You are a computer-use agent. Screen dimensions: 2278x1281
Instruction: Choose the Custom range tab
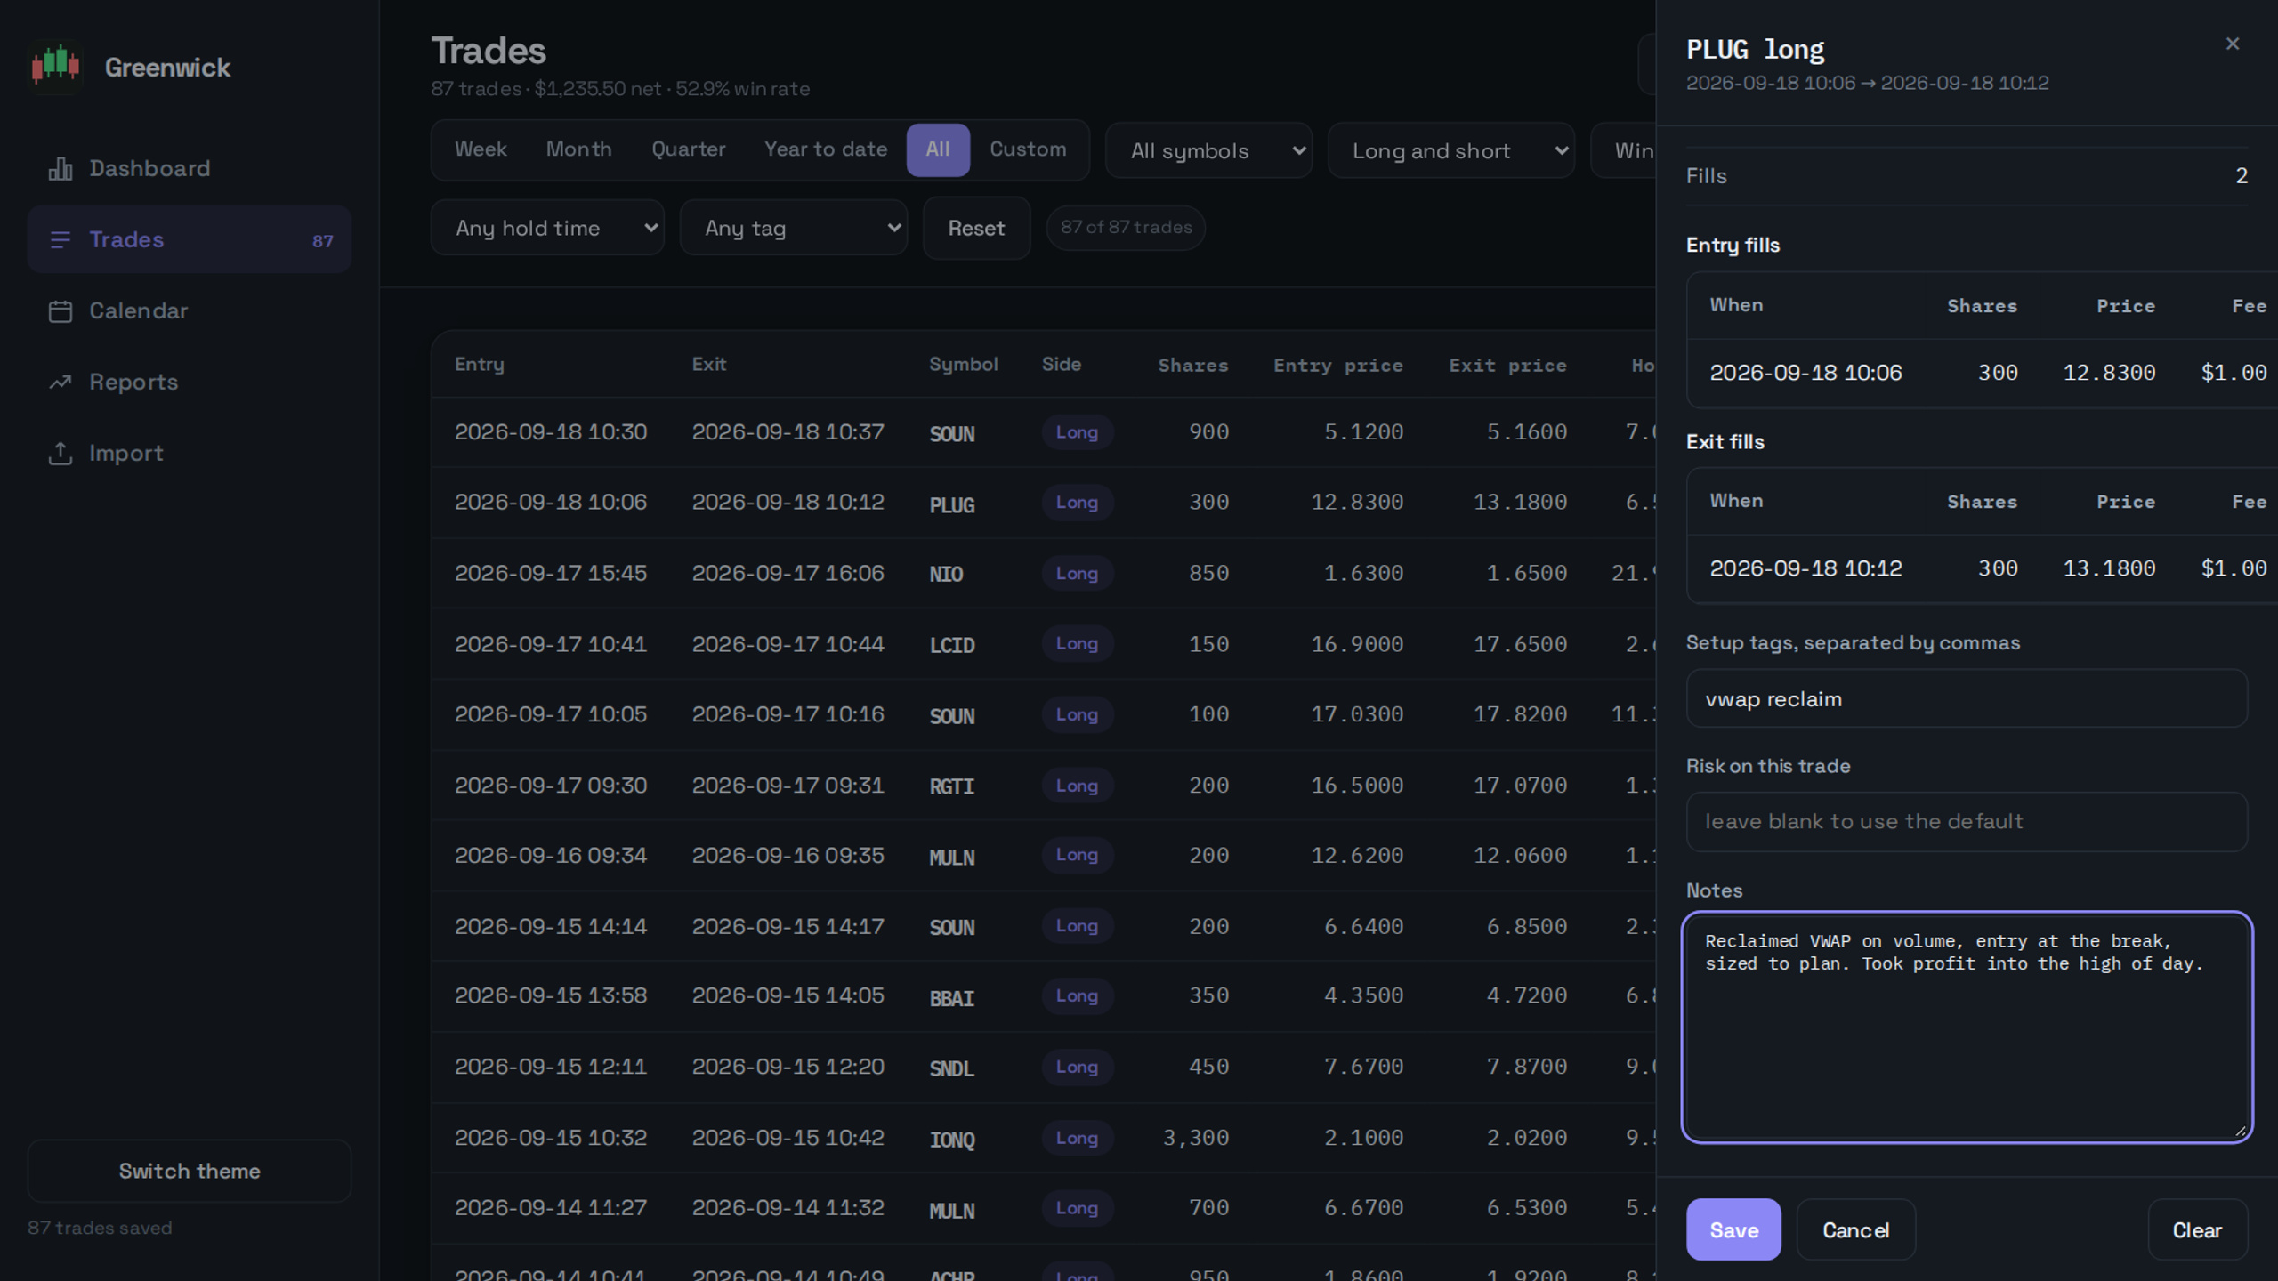tap(1028, 149)
